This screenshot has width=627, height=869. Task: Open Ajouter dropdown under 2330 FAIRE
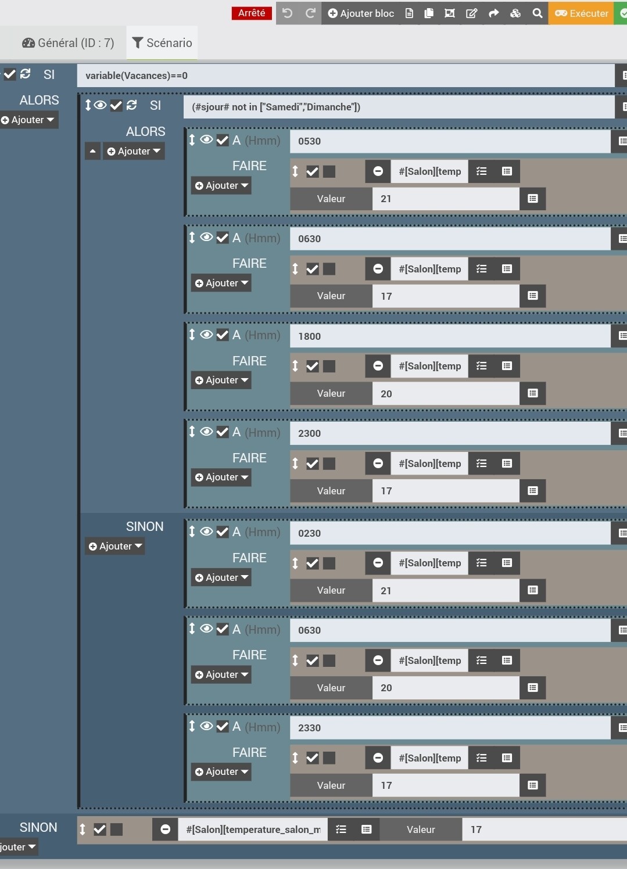(x=221, y=771)
